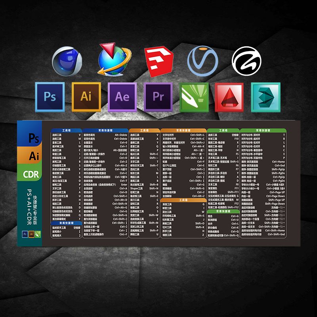Click the Ctrl+Alt+2 shortcut entry
The image size is (317, 317).
coord(198,196)
